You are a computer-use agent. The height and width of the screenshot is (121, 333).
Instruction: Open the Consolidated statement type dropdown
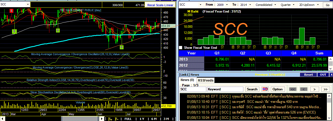point(275,5)
